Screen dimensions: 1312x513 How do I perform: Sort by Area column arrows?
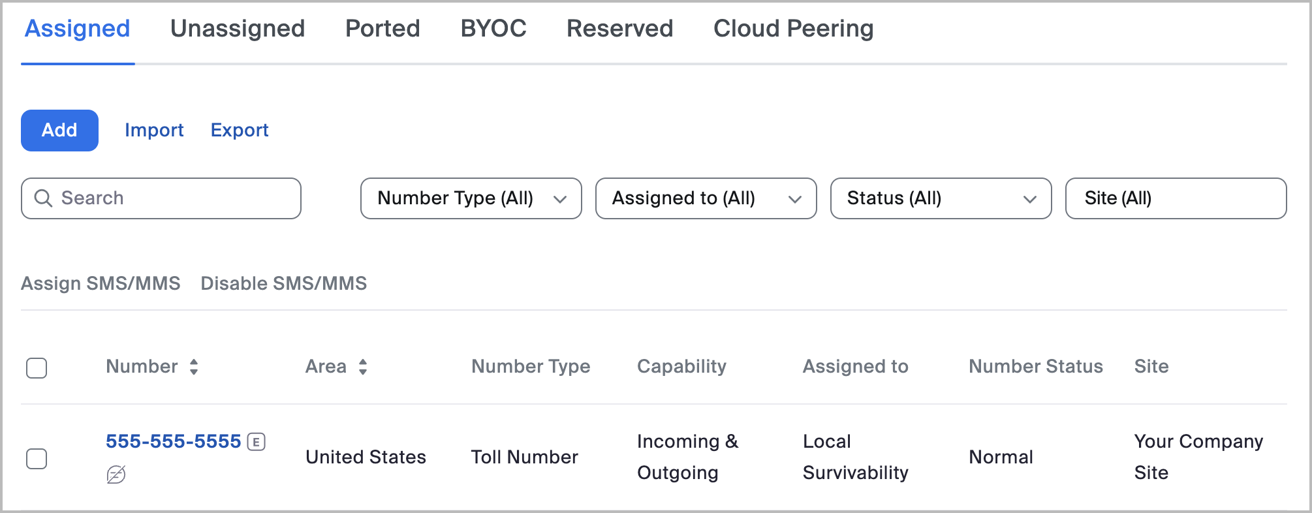363,367
